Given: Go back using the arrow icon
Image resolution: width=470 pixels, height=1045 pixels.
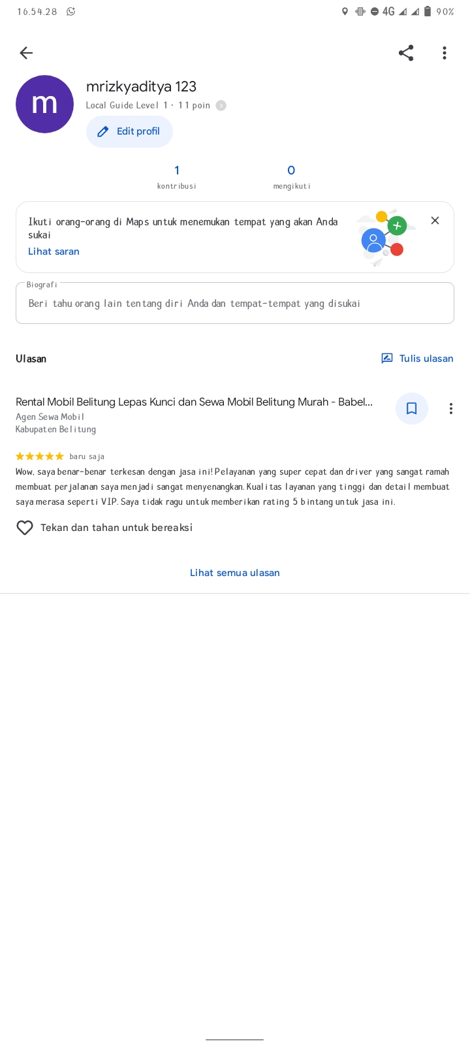Looking at the screenshot, I should (x=26, y=53).
